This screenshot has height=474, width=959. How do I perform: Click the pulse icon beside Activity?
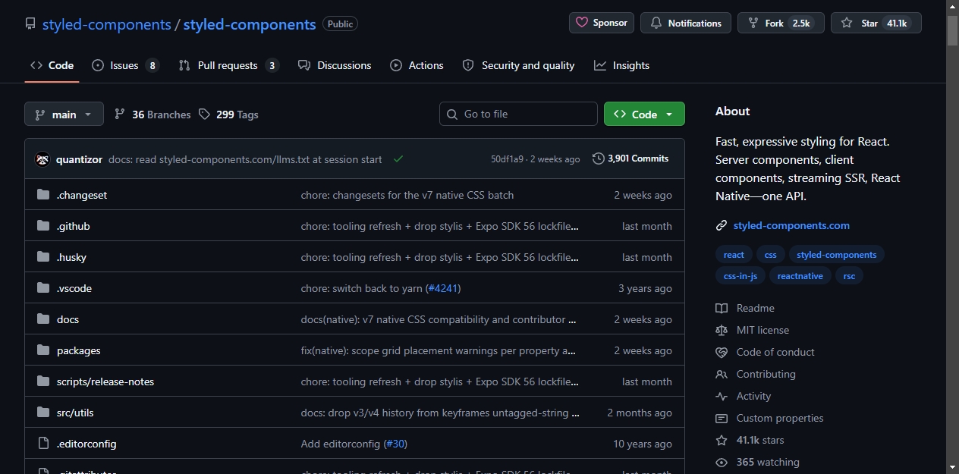click(x=722, y=396)
